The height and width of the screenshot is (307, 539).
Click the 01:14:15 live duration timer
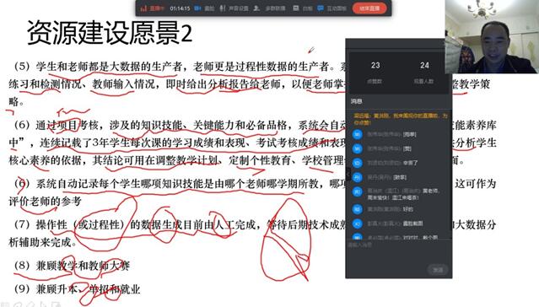coord(180,8)
